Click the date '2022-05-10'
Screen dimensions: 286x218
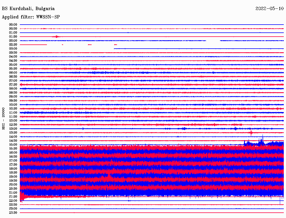point(270,9)
